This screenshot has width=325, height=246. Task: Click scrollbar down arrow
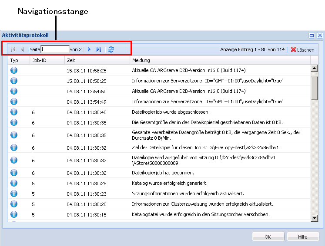point(315,218)
